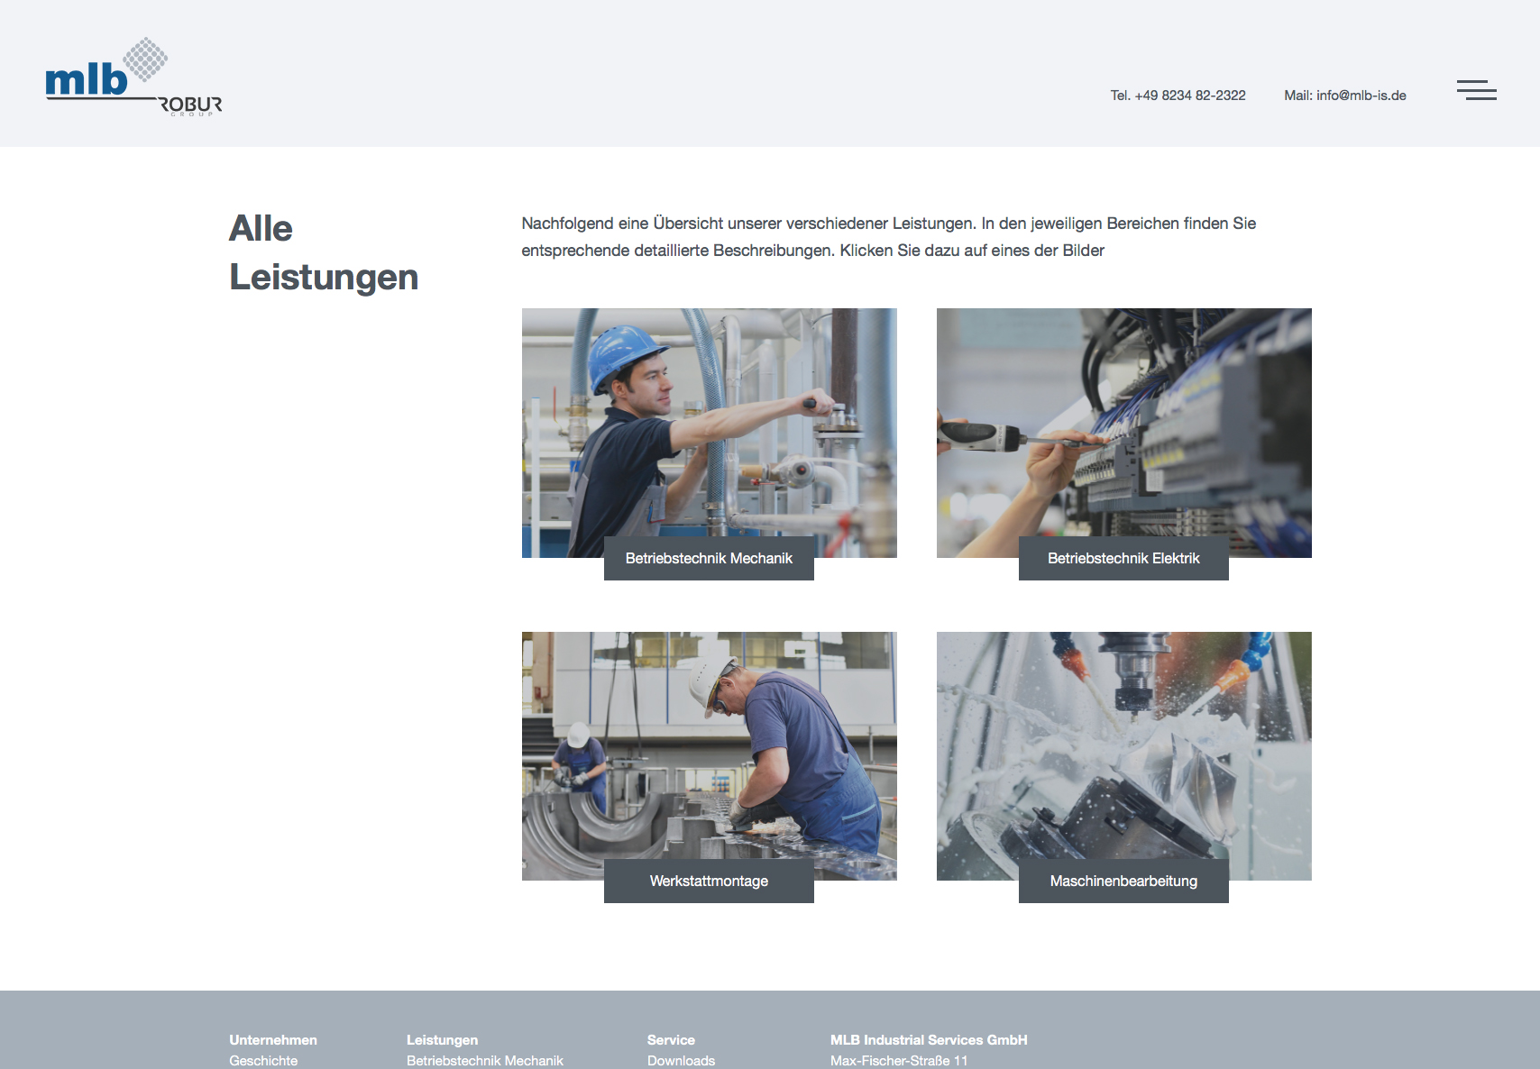Click the Maschinenbearbeitung caption label
Image resolution: width=1540 pixels, height=1069 pixels.
[1123, 882]
